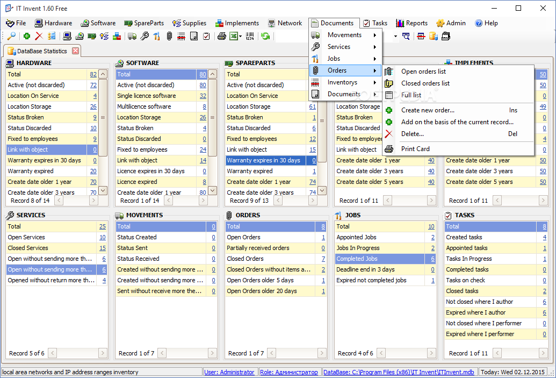Choose Create new order... entry
Screen dimensions: 556x378
click(x=458, y=110)
